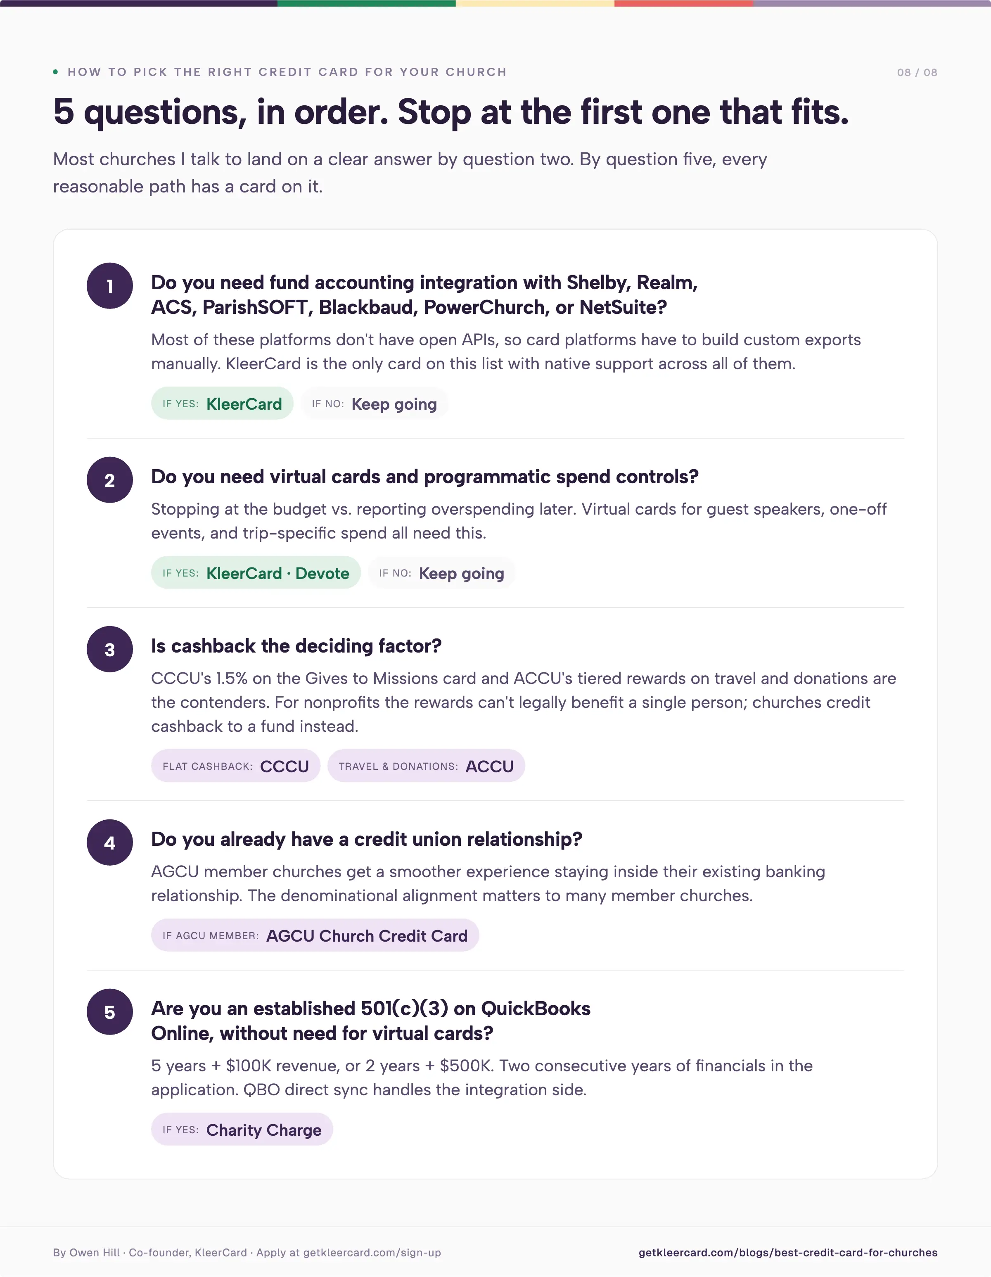The height and width of the screenshot is (1277, 991).
Task: Click the number 2 circle badge
Action: pos(110,480)
